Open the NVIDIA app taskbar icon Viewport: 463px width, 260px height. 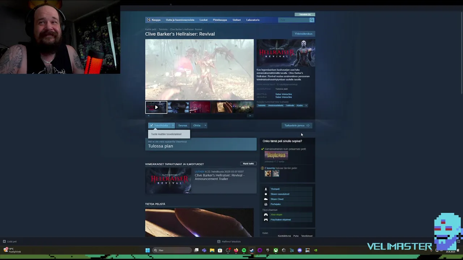pos(315,250)
